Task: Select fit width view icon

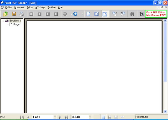Action: tap(105, 14)
